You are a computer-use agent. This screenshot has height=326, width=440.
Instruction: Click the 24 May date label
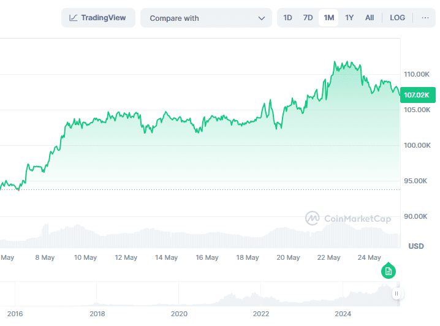tap(370, 257)
